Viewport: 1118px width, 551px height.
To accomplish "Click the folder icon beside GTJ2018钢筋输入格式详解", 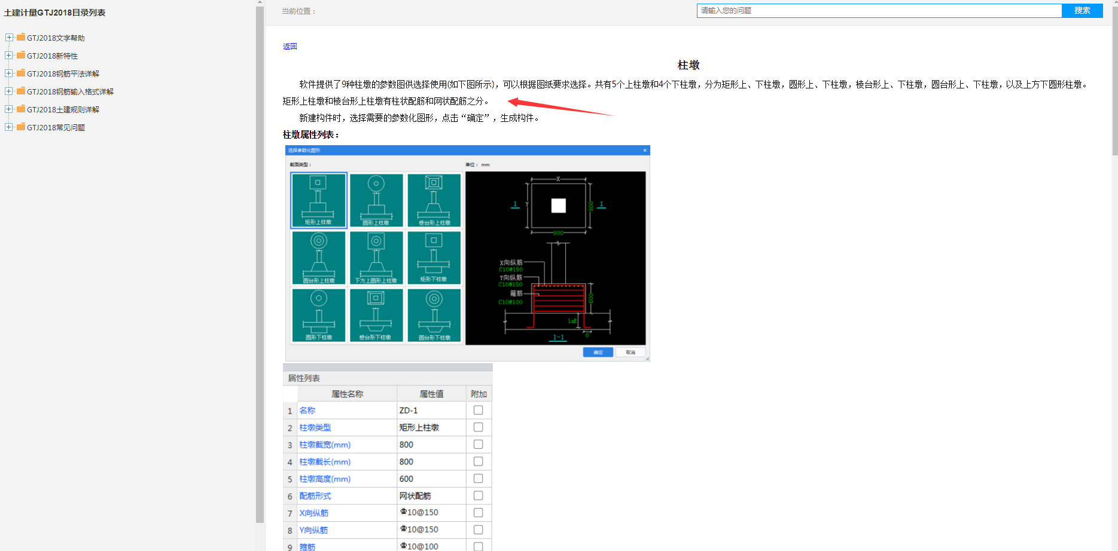I will (21, 91).
